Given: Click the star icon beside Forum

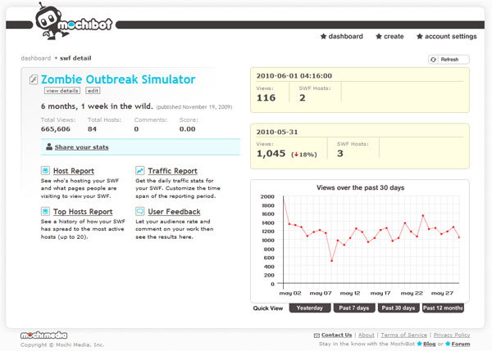Looking at the screenshot, I should (448, 344).
